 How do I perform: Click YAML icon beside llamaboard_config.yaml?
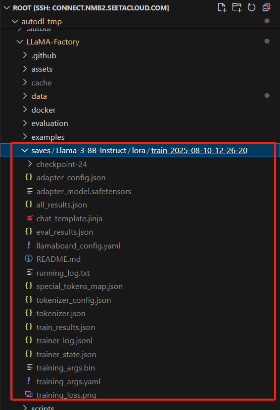29,246
